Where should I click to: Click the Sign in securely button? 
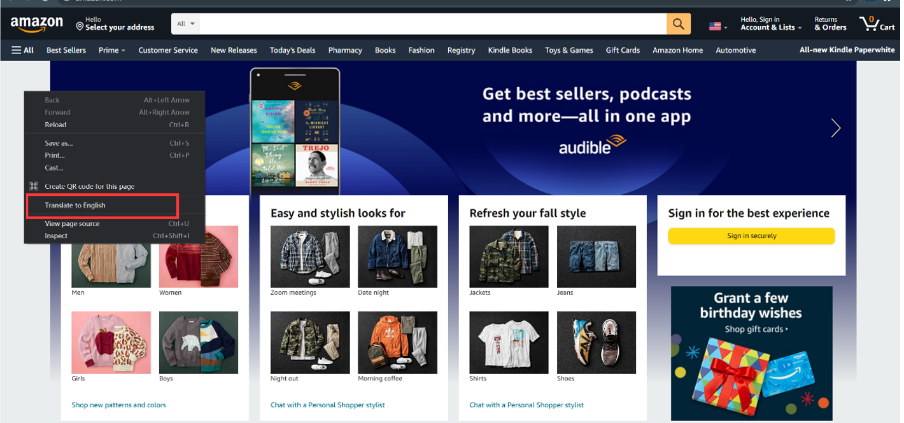click(751, 236)
